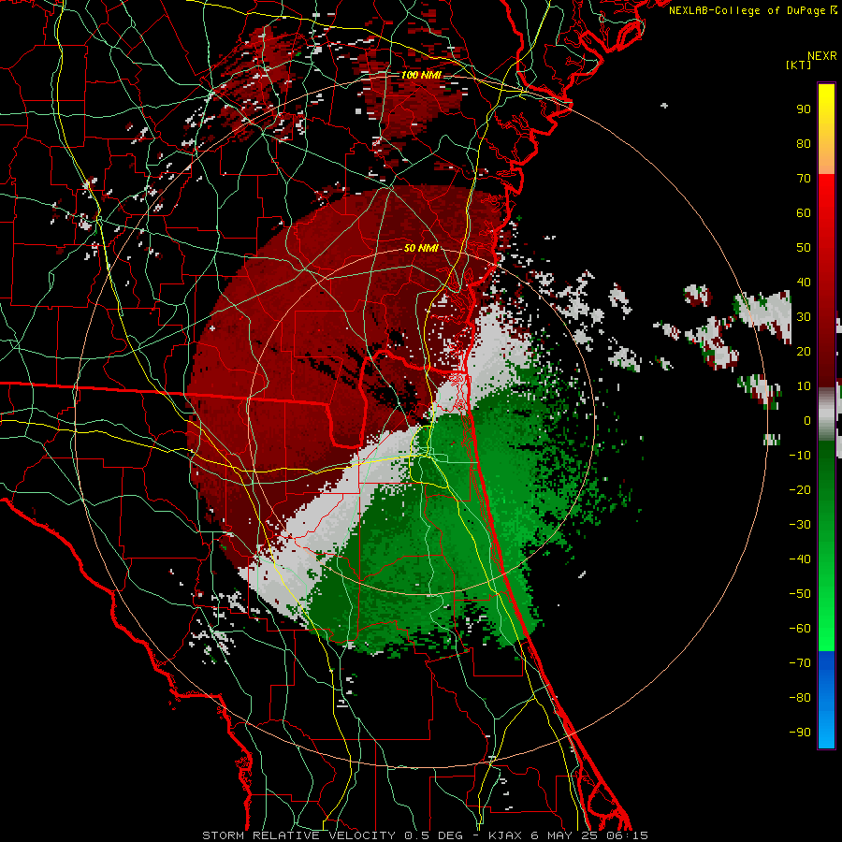Select the -10 value on velocity scale
Image resolution: width=842 pixels, height=842 pixels.
800,456
